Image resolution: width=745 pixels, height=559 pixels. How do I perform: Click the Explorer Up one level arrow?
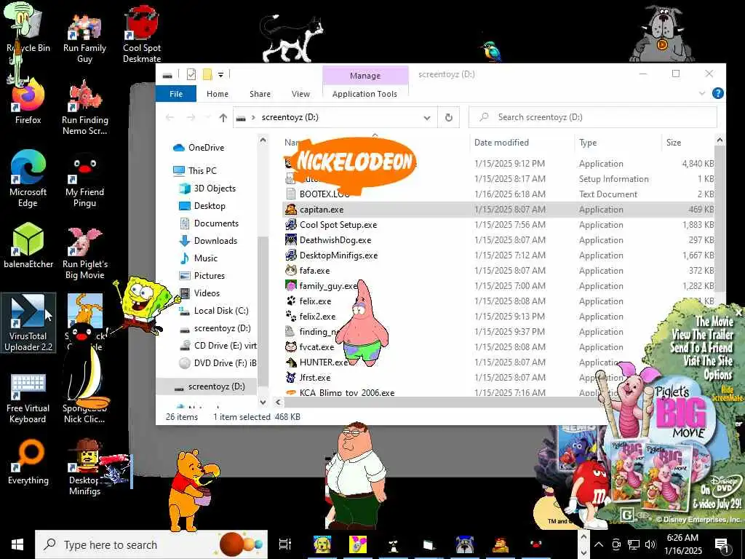click(x=223, y=117)
